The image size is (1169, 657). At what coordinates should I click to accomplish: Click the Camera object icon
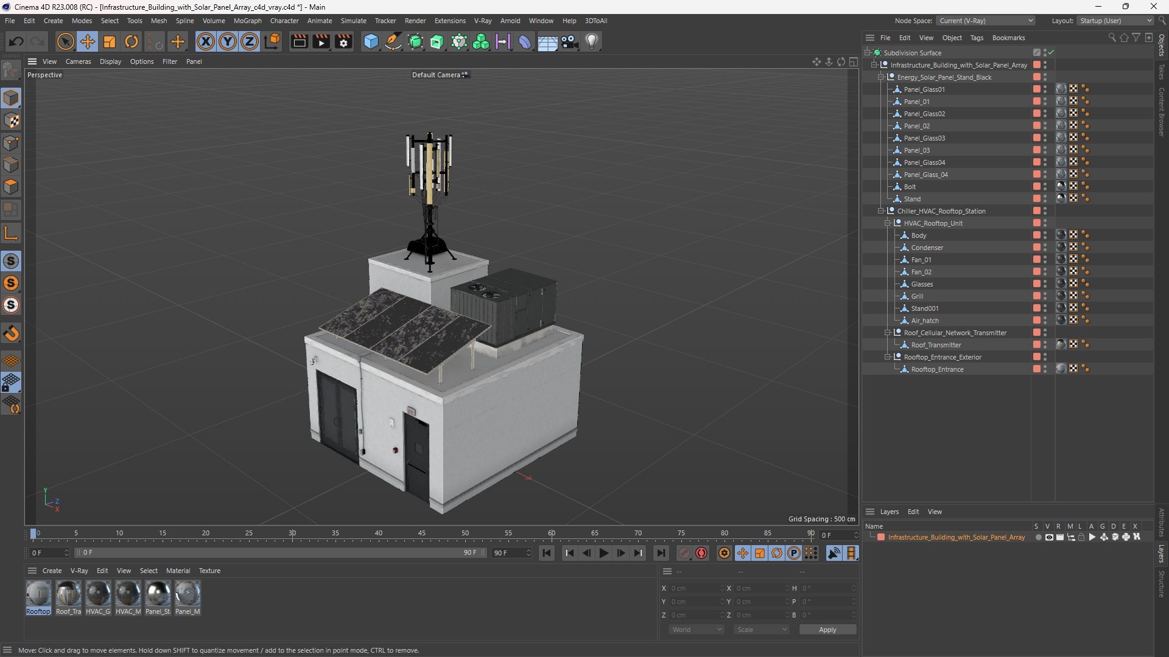[570, 41]
